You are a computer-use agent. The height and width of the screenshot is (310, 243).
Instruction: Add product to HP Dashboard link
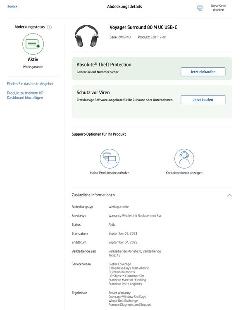pyautogui.click(x=25, y=95)
